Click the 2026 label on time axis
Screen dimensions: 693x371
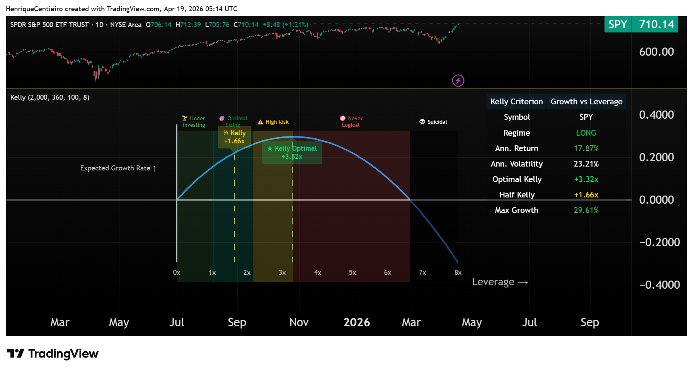pos(356,322)
